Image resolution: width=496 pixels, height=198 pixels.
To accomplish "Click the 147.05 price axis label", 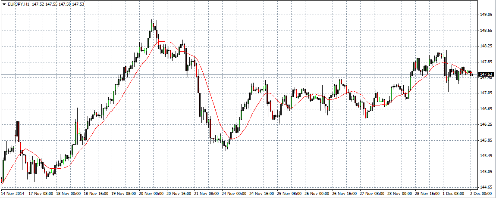I will pyautogui.click(x=486, y=93).
